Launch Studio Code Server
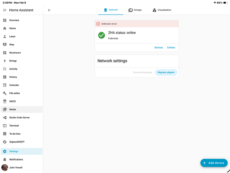The height and width of the screenshot is (173, 230). click(19, 118)
